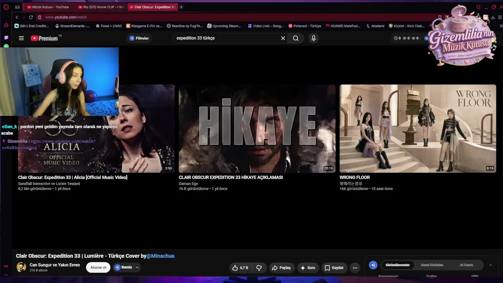Open the StreamElements bookmark

[72, 26]
